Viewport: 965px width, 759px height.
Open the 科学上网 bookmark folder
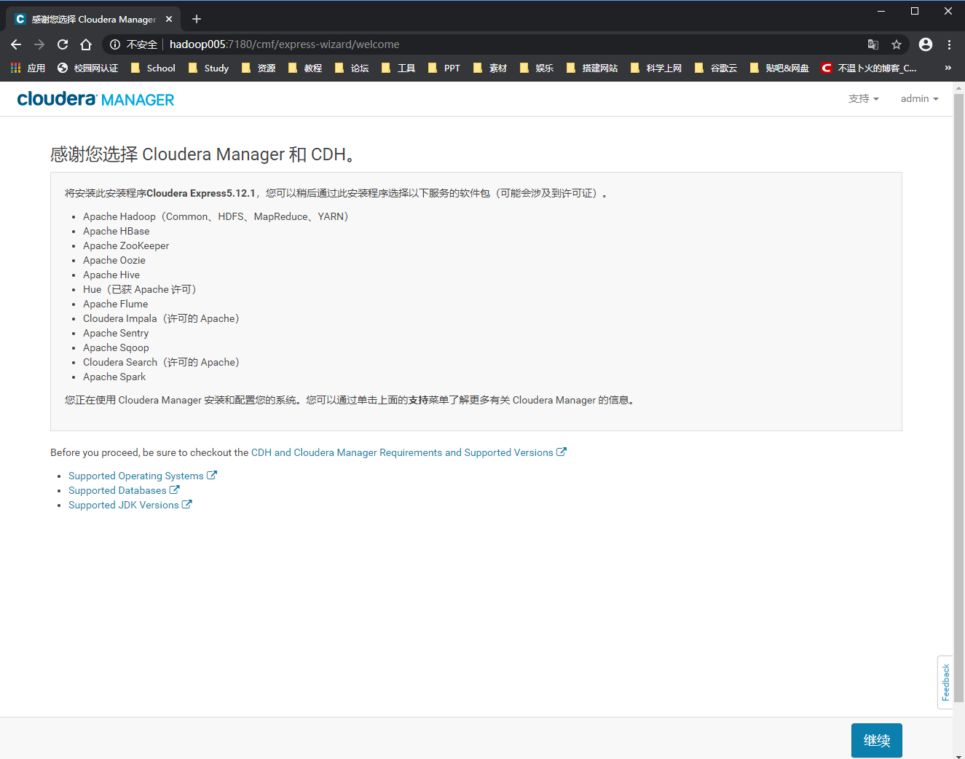[x=656, y=68]
